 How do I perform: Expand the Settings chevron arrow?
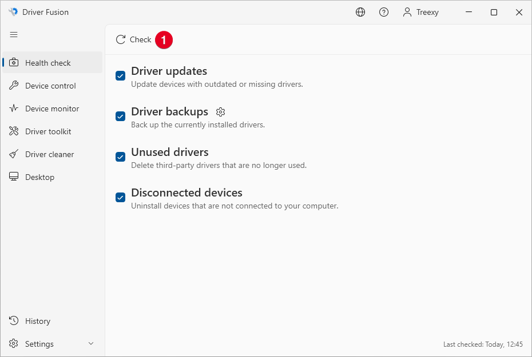pyautogui.click(x=90, y=344)
